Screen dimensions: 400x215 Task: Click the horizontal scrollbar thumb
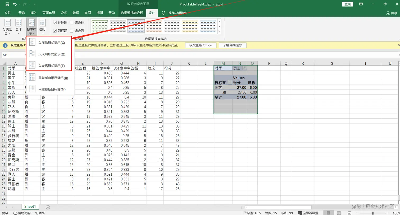[280, 207]
